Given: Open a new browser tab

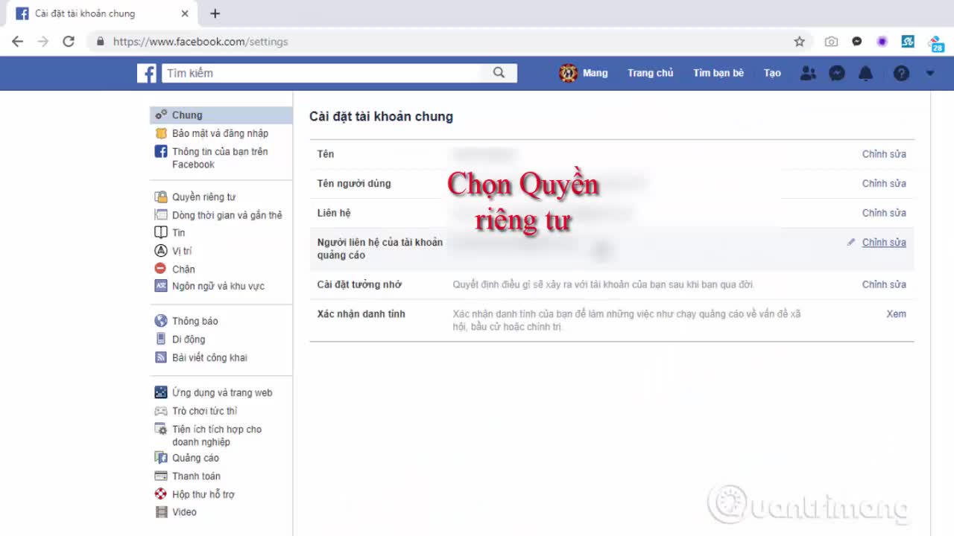Looking at the screenshot, I should point(215,13).
